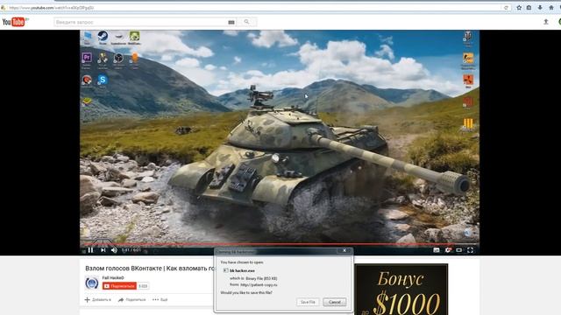Click the Добавить в button
The width and height of the screenshot is (561, 315).
click(x=98, y=299)
